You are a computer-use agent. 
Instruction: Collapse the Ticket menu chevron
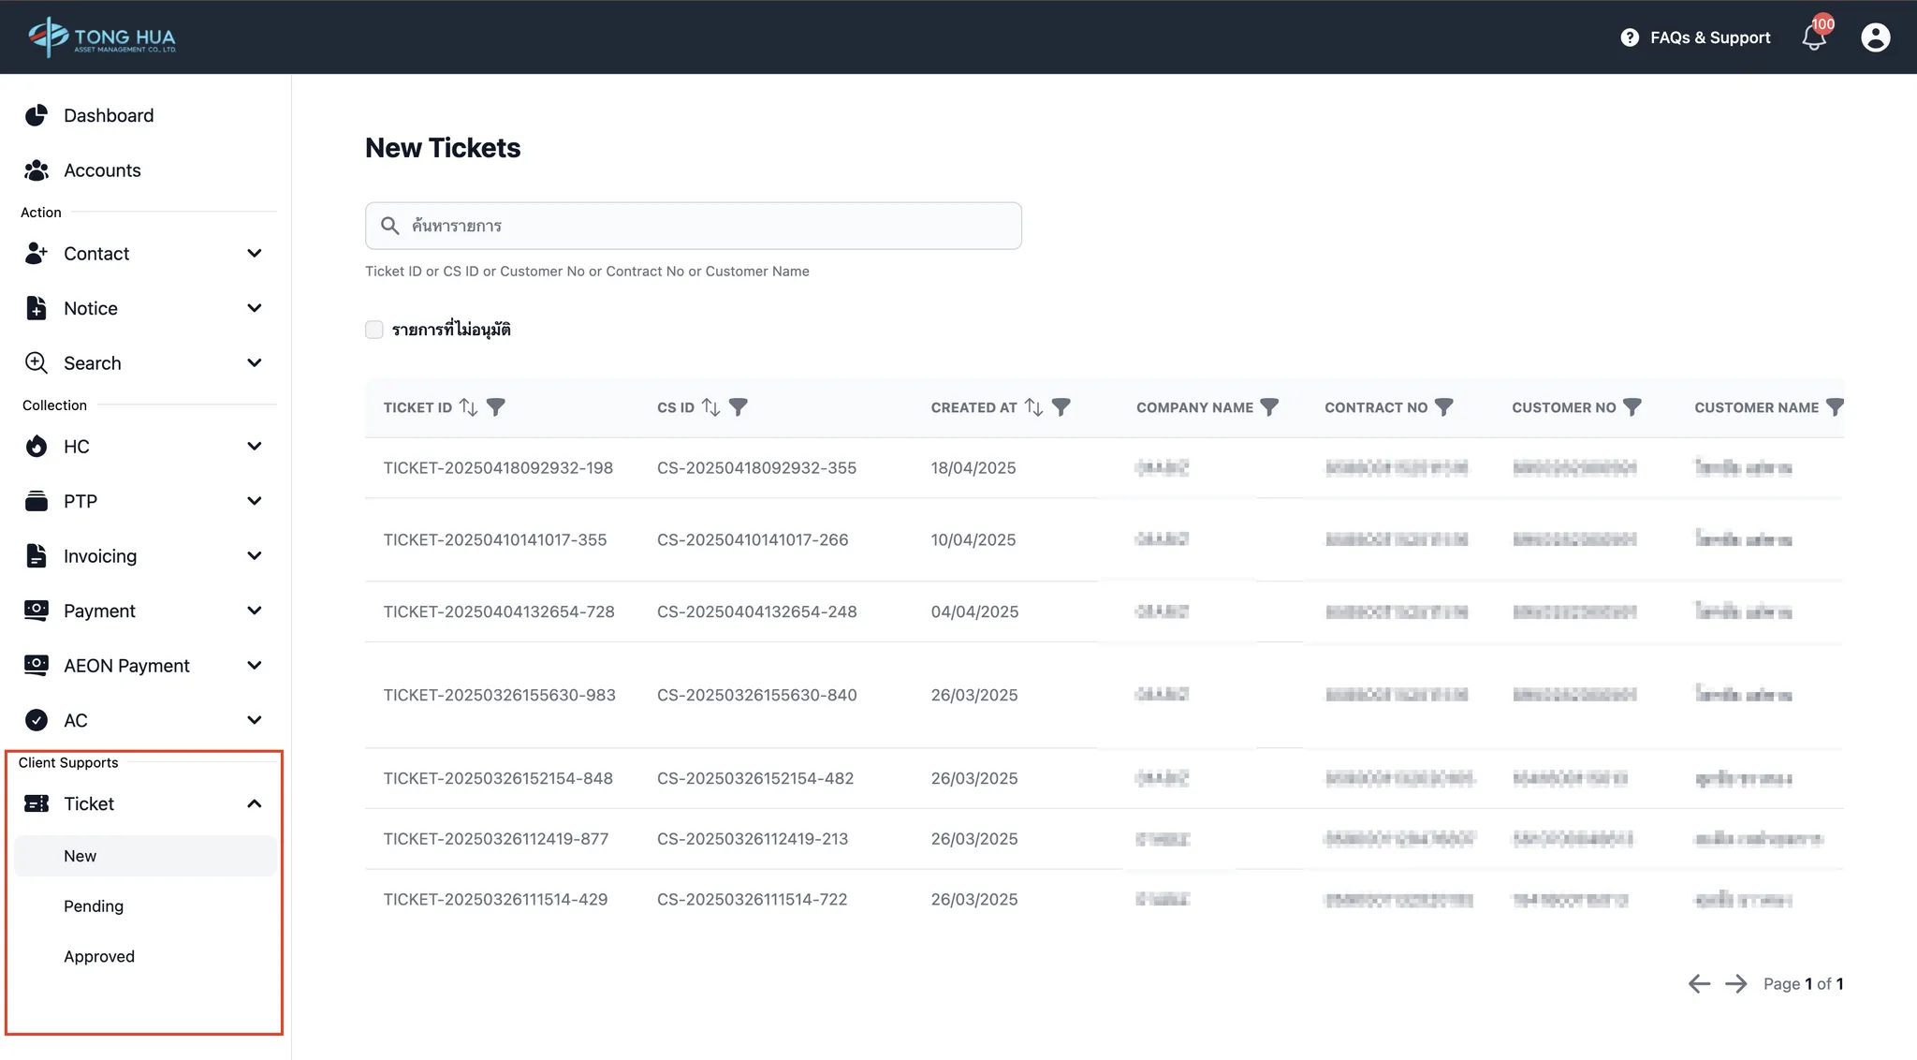click(x=254, y=804)
